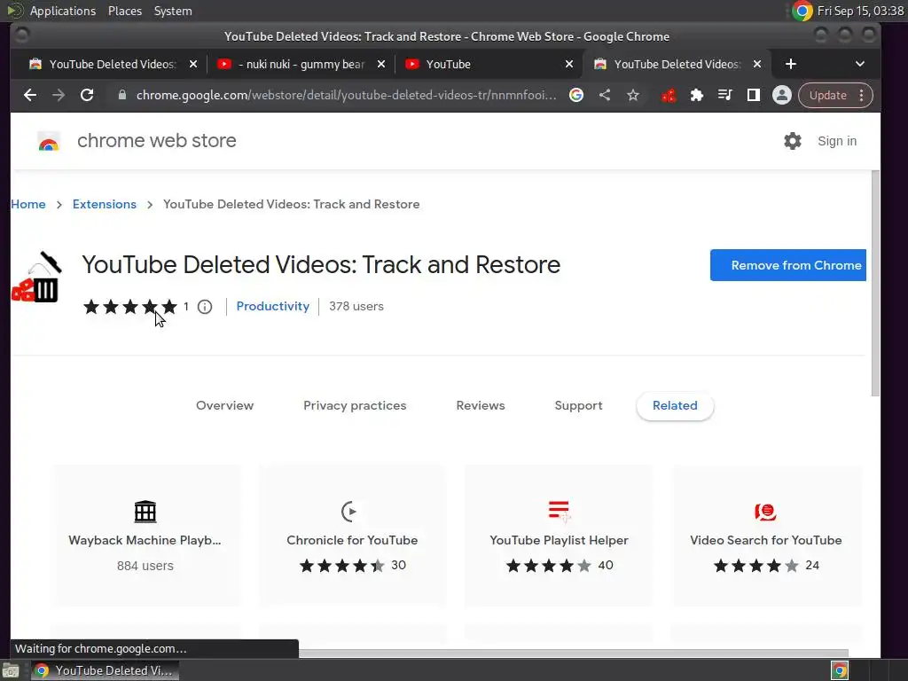Open YouTube Playlist Helper card title
908x681 pixels.
(559, 540)
